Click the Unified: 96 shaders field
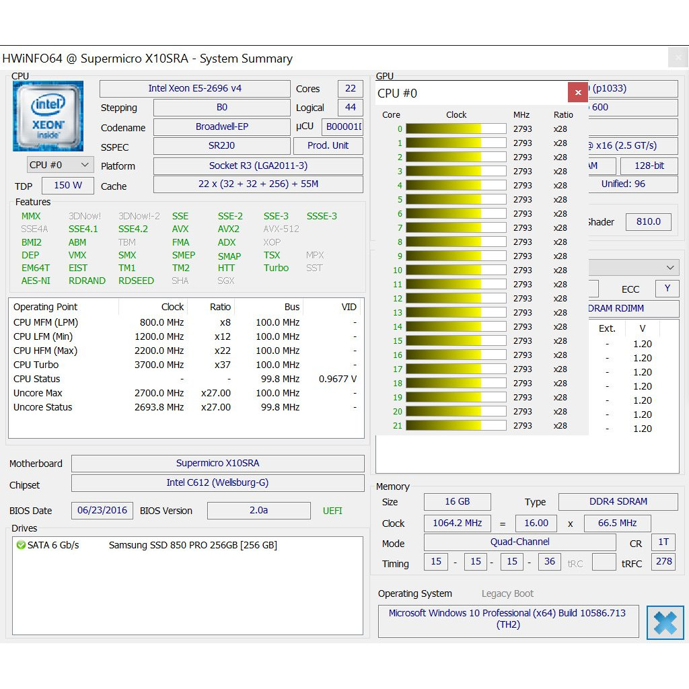Viewport: 689px width, 689px height. click(632, 184)
